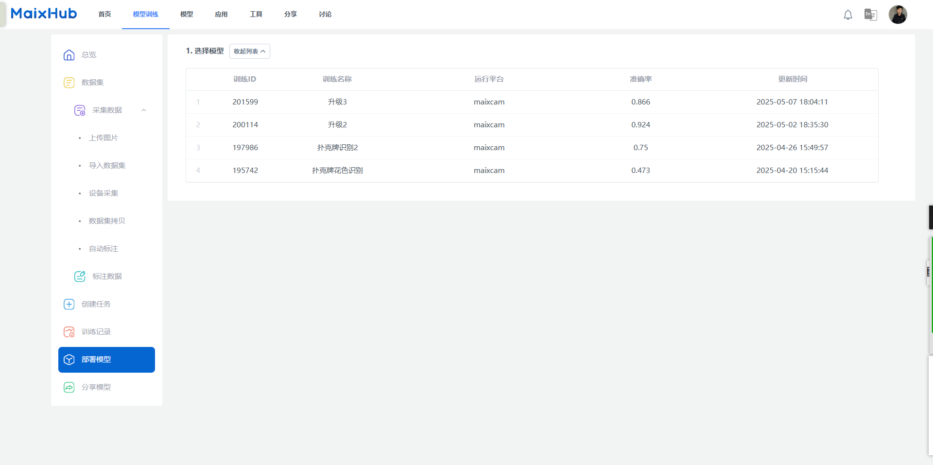This screenshot has width=933, height=465.
Task: Collapse the 采集数据 submenu chevron
Action: [x=144, y=110]
